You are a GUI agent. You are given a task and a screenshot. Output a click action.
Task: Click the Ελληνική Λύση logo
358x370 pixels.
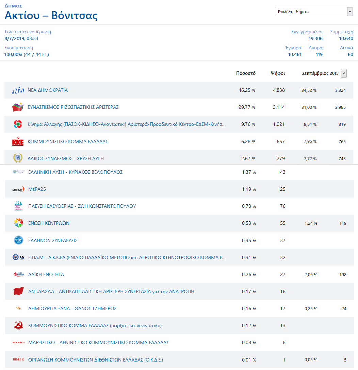click(19, 172)
